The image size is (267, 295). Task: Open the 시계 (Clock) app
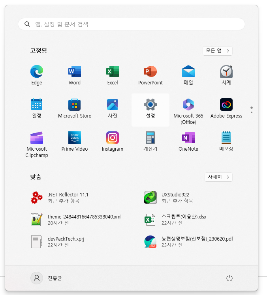click(226, 75)
